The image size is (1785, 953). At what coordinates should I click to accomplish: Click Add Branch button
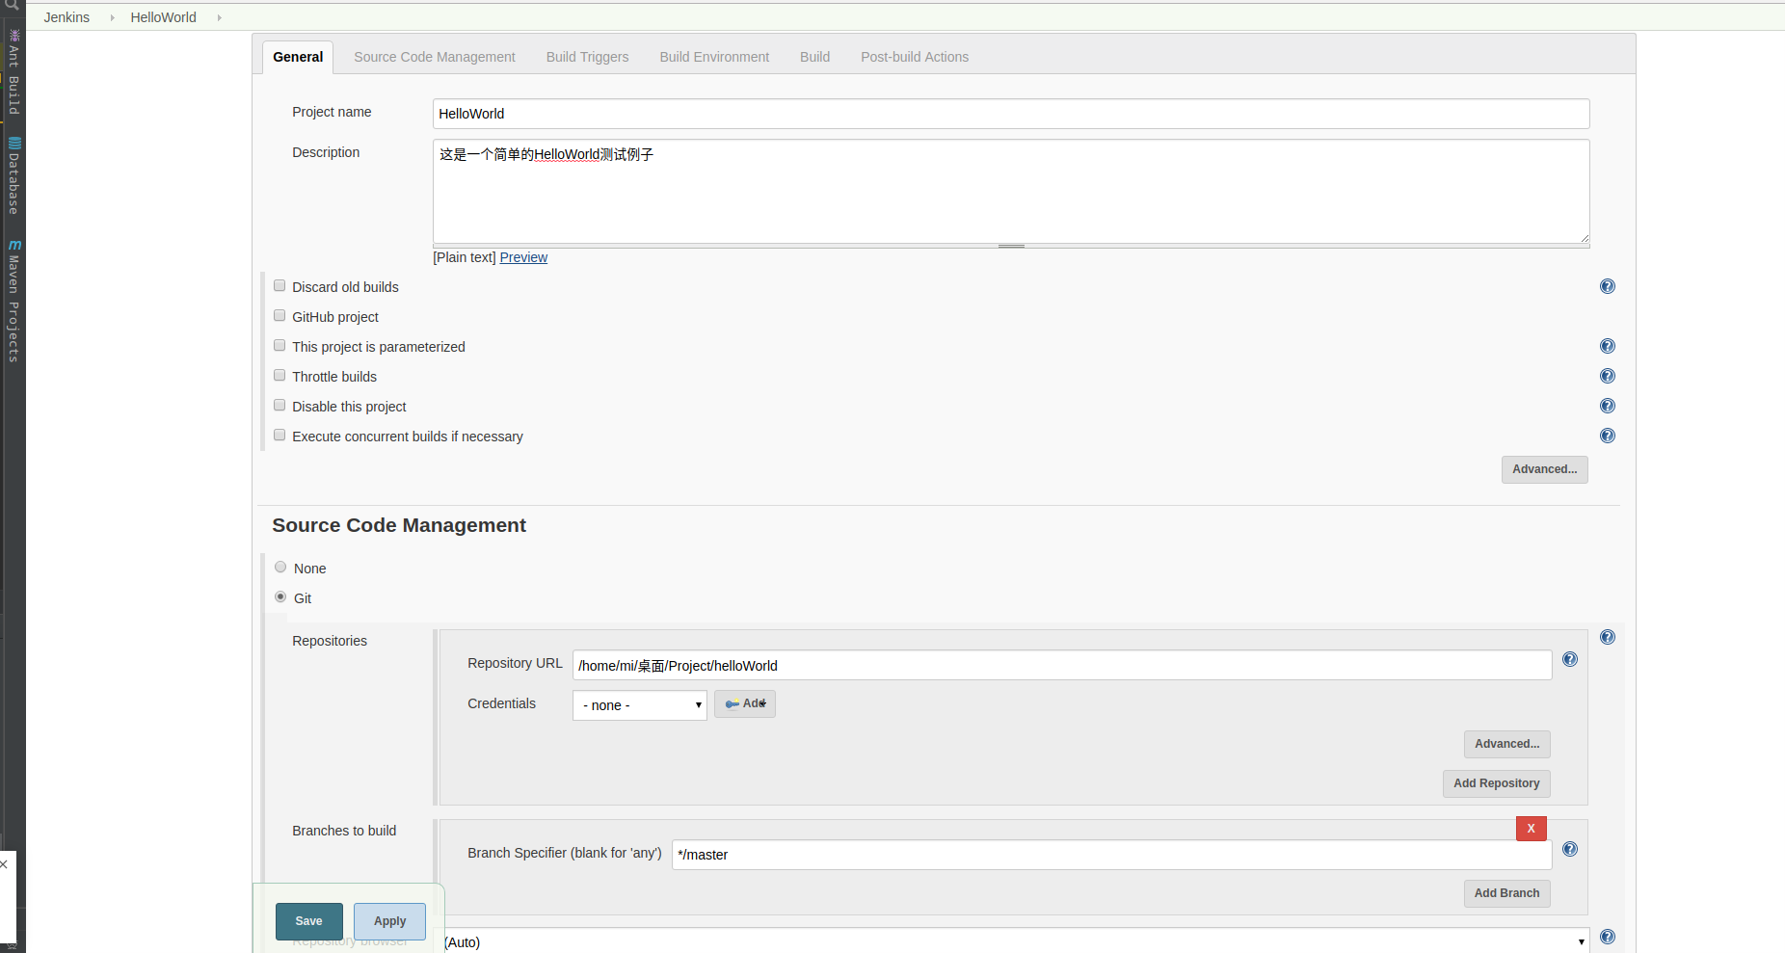1506,893
